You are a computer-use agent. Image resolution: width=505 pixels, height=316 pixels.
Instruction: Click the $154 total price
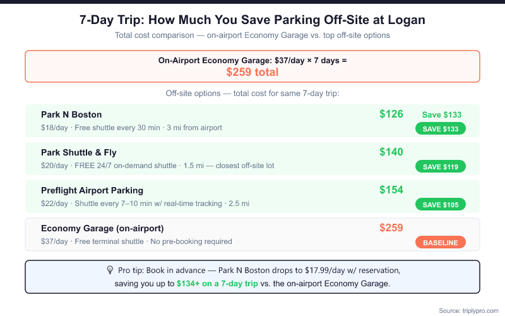(x=391, y=190)
